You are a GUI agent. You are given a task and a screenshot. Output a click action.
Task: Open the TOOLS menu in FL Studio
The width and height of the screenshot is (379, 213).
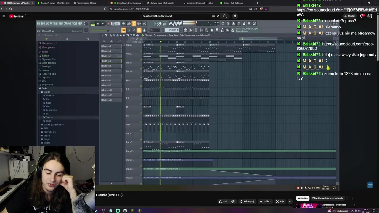click(74, 23)
